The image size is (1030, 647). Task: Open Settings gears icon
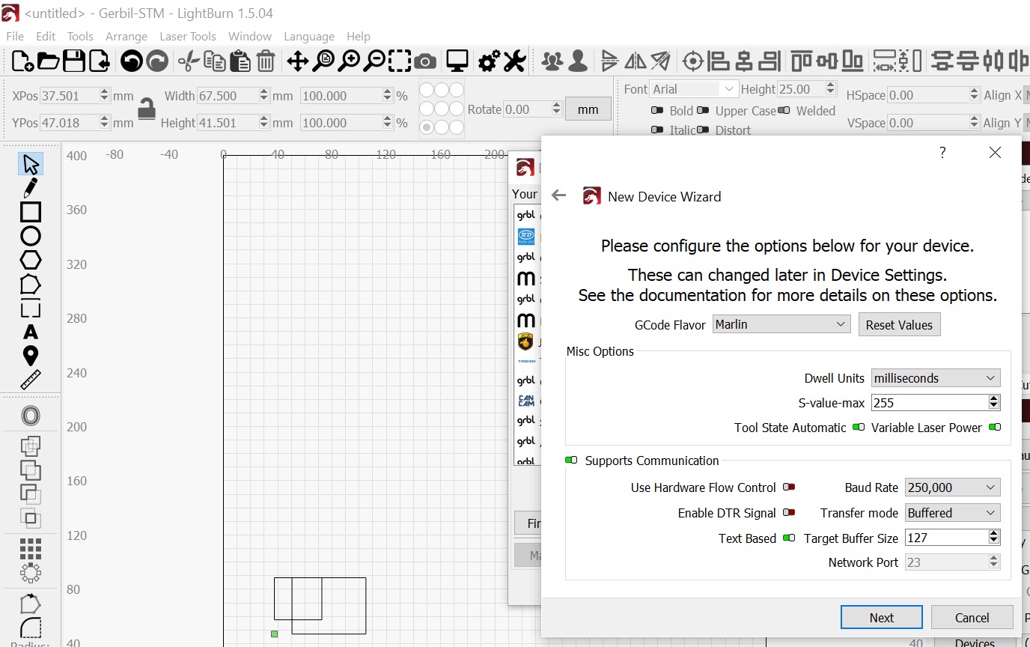[490, 61]
